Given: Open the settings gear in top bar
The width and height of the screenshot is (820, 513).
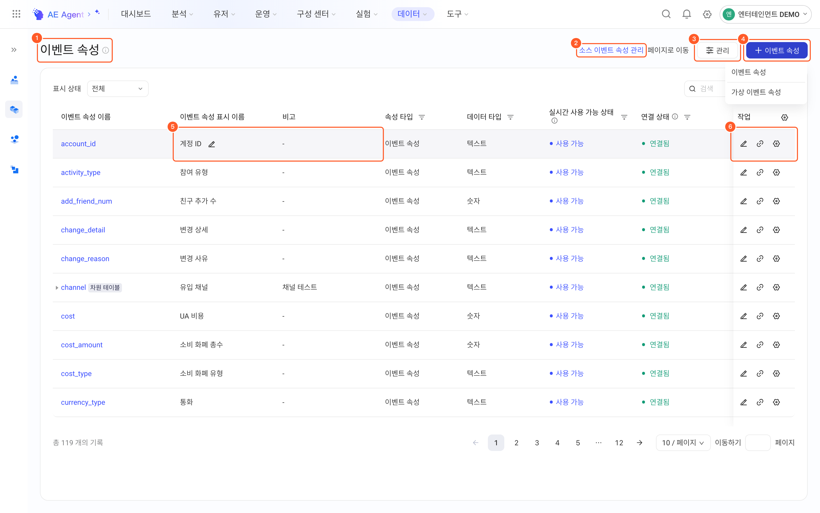Looking at the screenshot, I should [x=707, y=14].
